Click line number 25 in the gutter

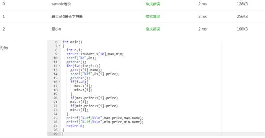tap(55, 118)
